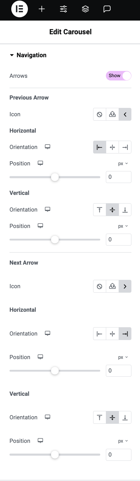Screen dimensions: 140x481
Task: Upload SVG for Previous Arrow icon
Action: (x=112, y=114)
